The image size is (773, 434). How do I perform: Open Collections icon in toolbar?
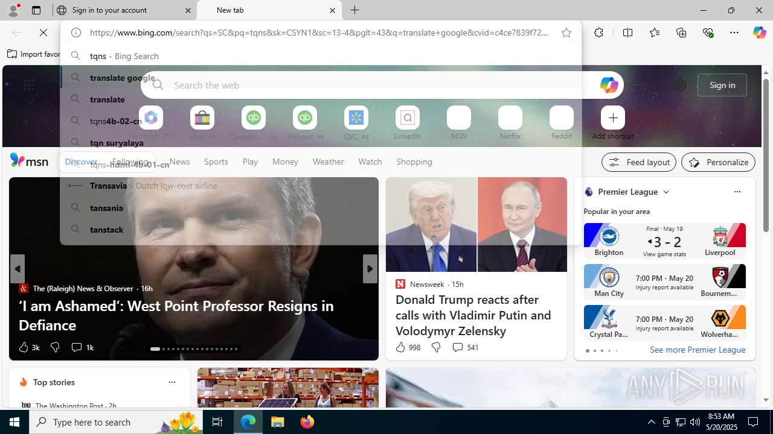[x=681, y=33]
